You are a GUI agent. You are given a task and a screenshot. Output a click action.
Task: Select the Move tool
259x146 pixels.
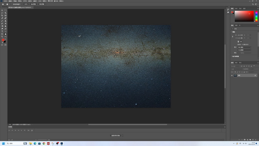[2, 10]
